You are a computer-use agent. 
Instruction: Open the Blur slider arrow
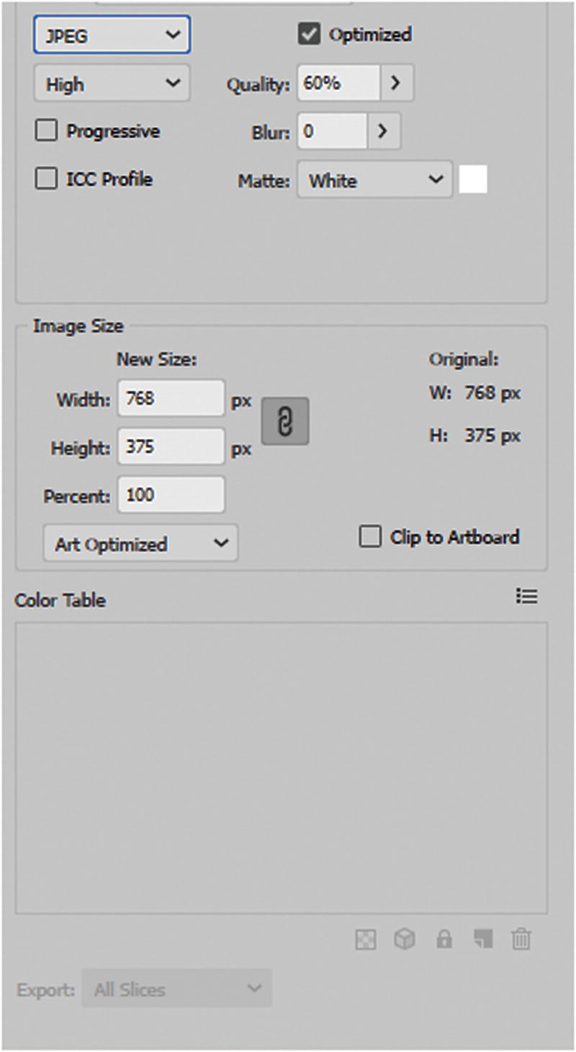[x=383, y=132]
